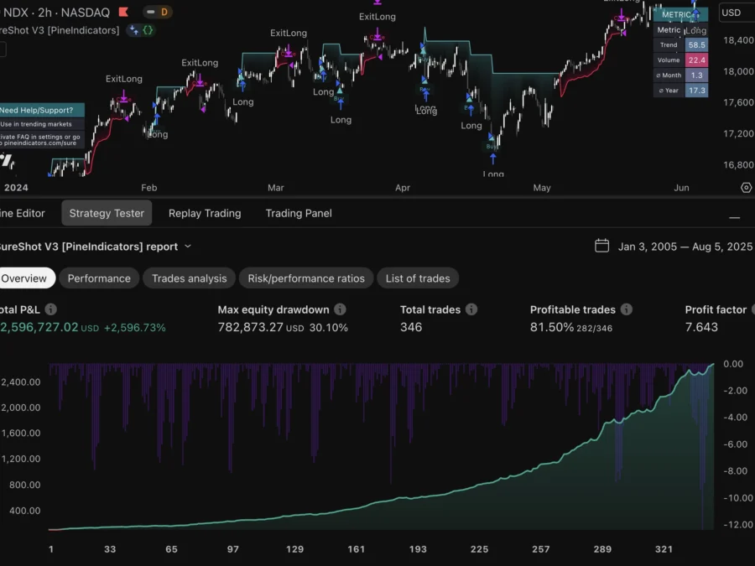The height and width of the screenshot is (566, 755).
Task: Click the -12.00 drawdown axis label
Action: [x=738, y=525]
